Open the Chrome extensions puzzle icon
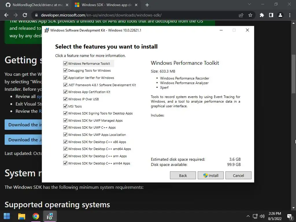 262,15
